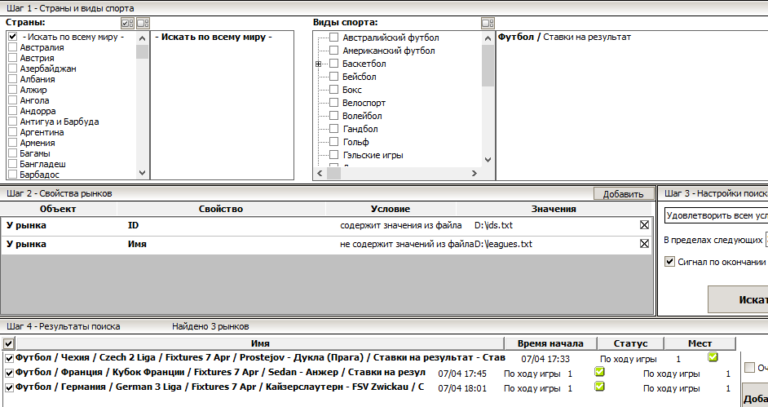This screenshot has height=407, width=768.
Task: Click the D:\leagues.txt value cell
Action: click(x=503, y=244)
